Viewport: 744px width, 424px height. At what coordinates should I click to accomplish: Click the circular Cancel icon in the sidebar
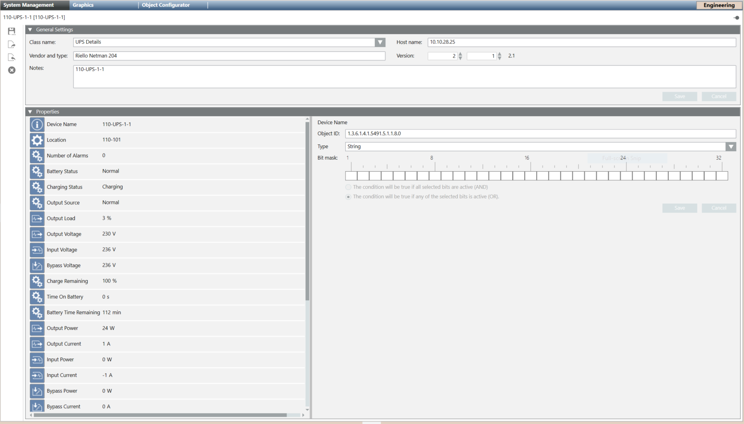12,70
